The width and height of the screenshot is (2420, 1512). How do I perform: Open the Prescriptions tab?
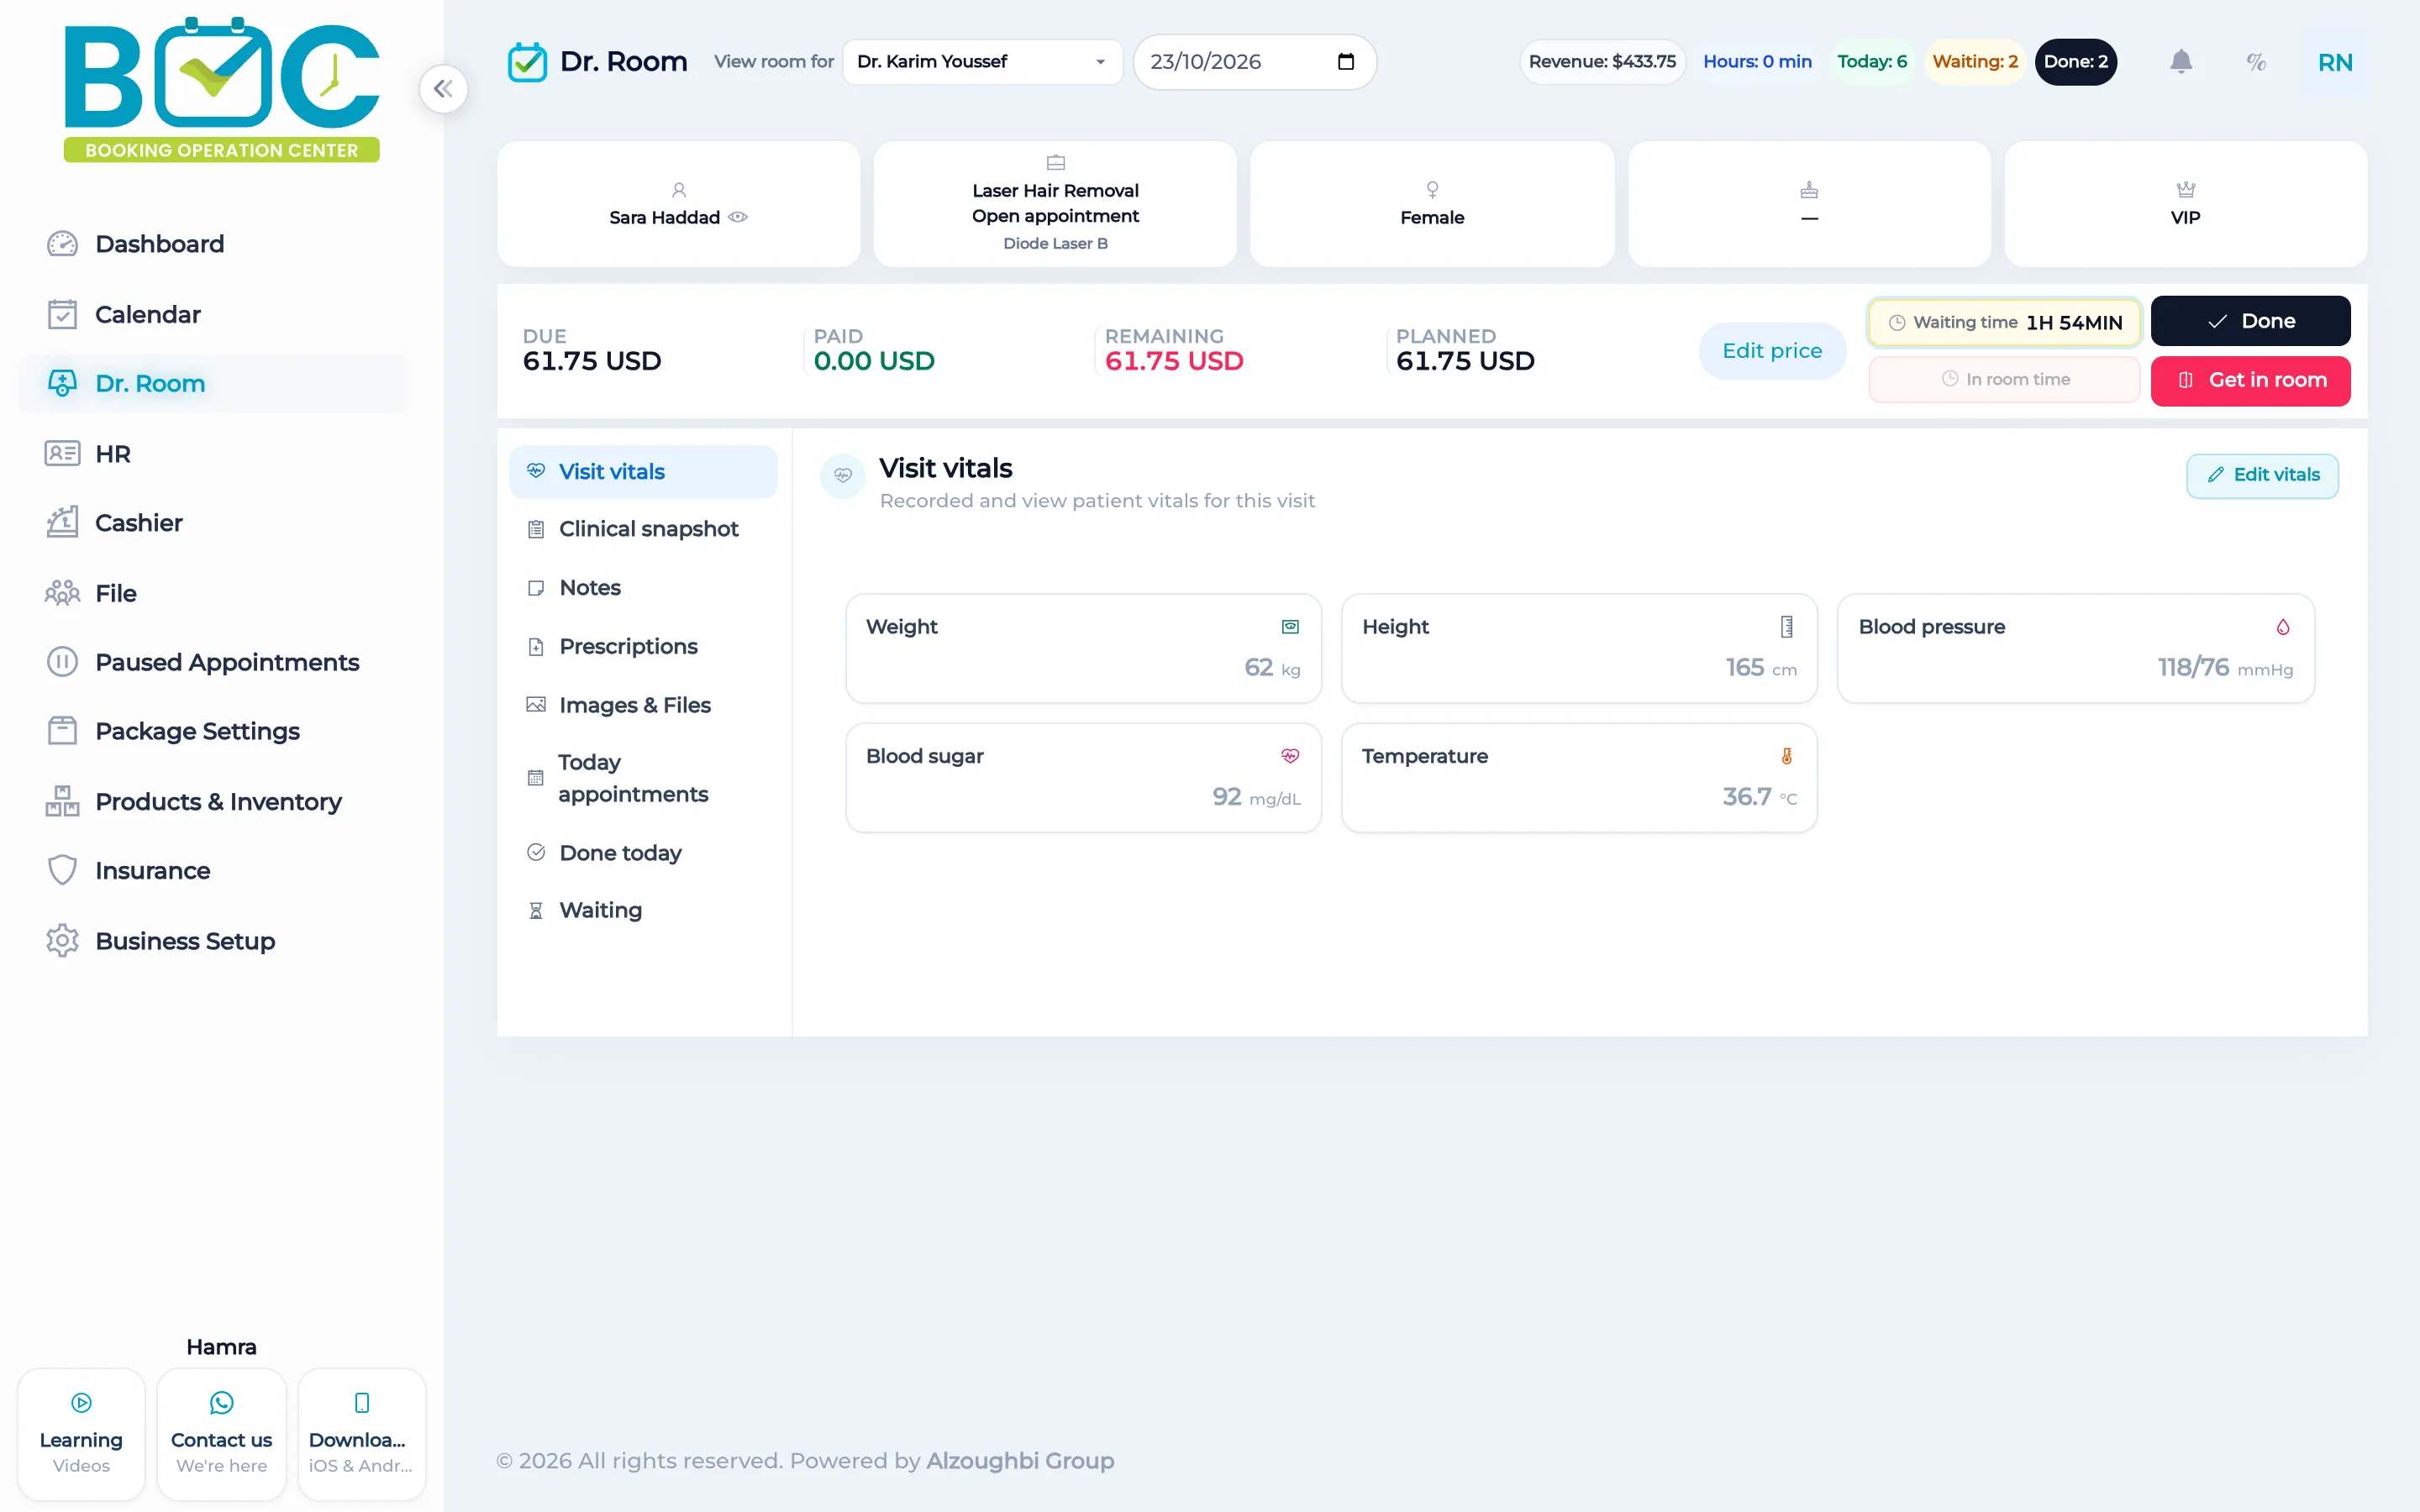pyautogui.click(x=643, y=647)
